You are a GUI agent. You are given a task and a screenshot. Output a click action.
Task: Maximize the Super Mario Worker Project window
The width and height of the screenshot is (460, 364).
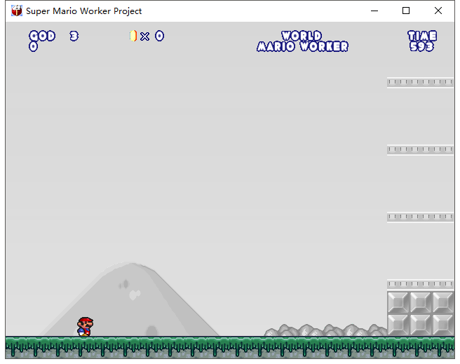tap(406, 11)
